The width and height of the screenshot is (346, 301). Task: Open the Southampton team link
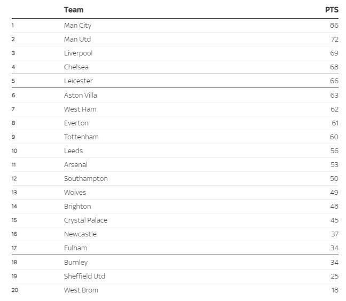coord(85,179)
